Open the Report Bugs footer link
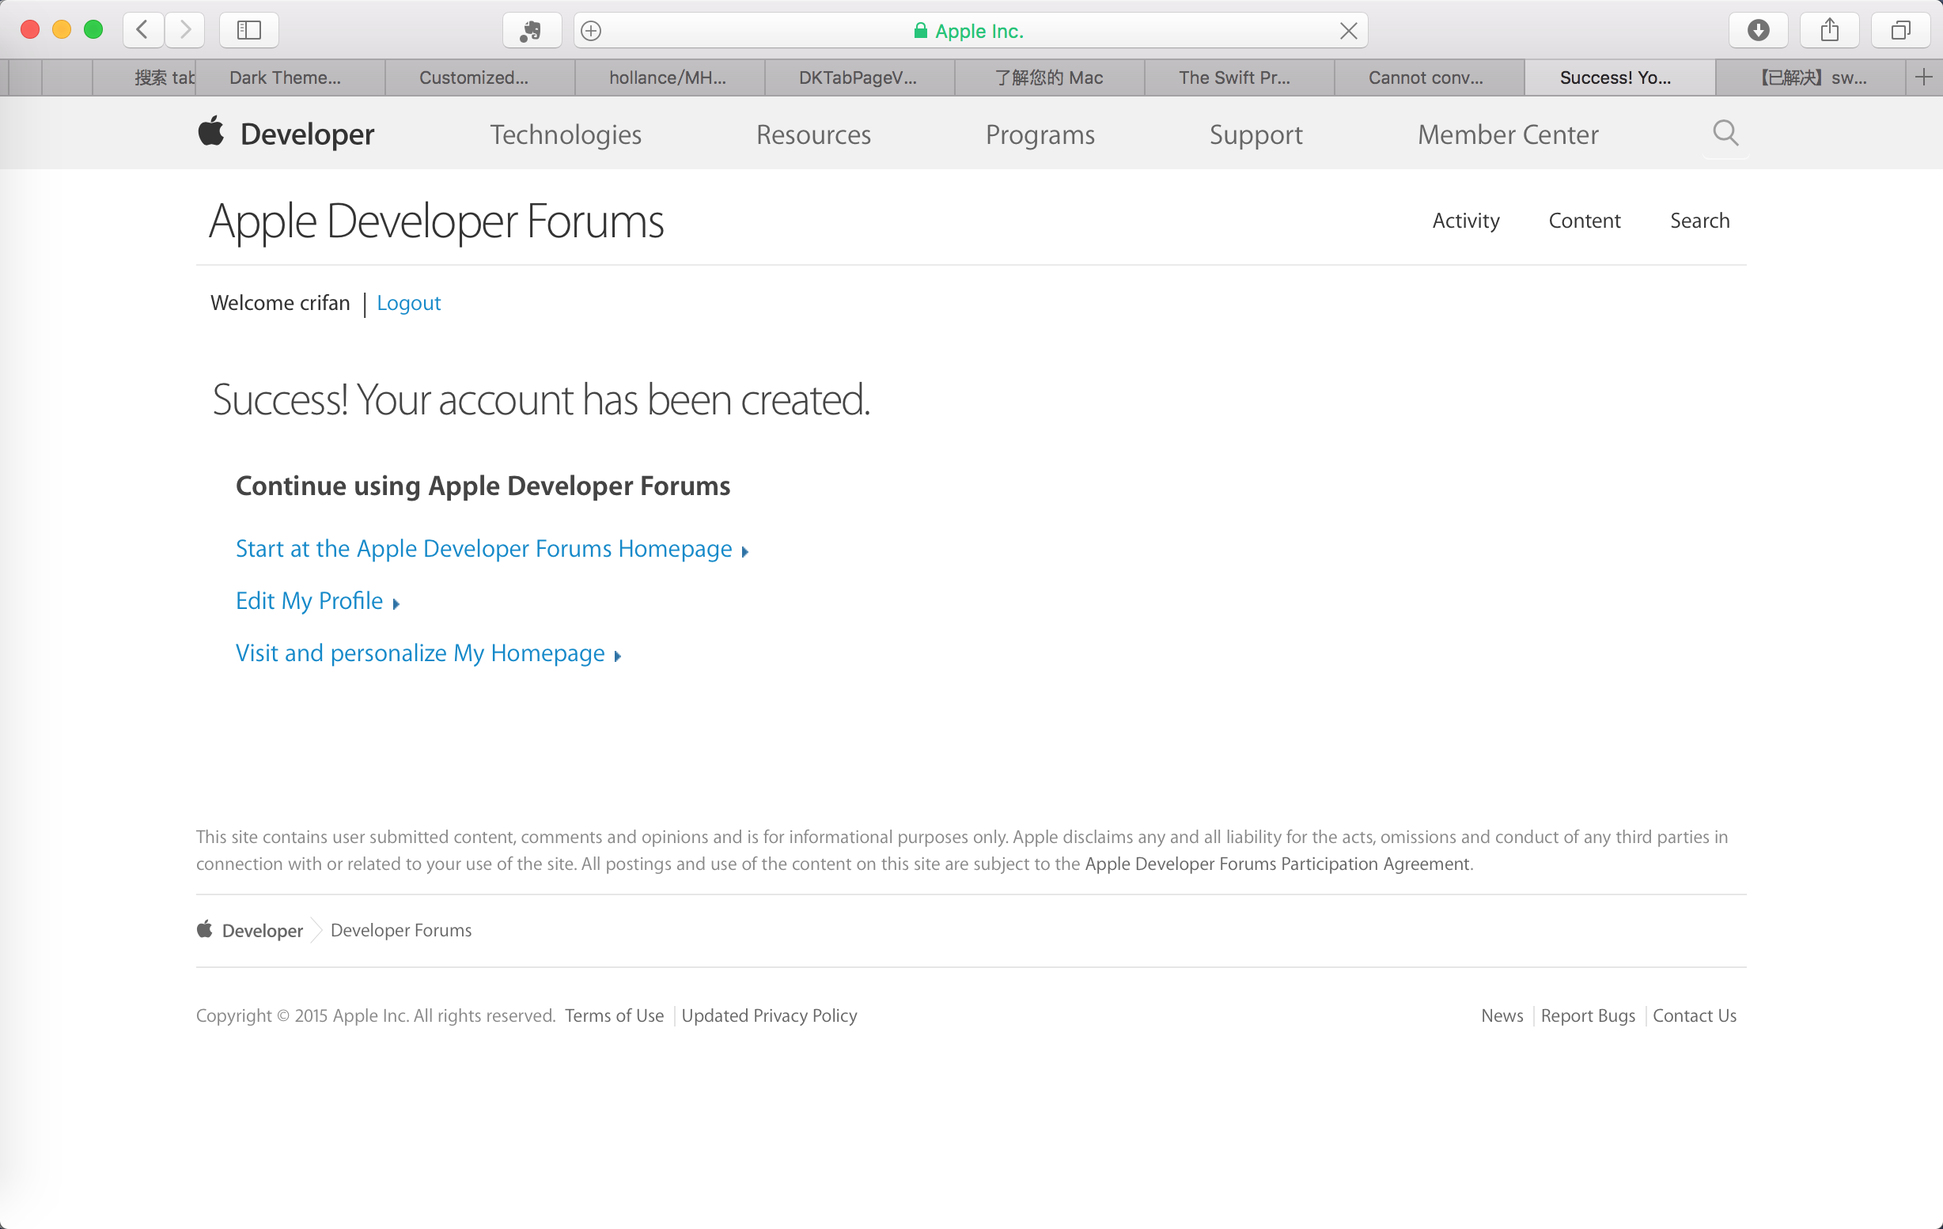The image size is (1943, 1229). [x=1587, y=1015]
